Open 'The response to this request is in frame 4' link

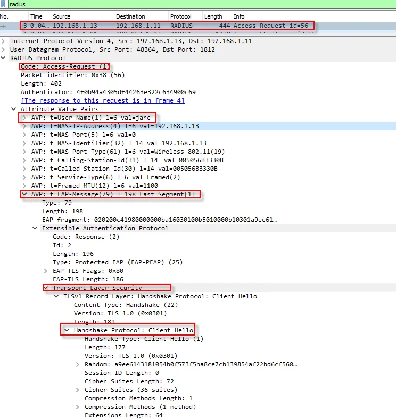click(x=103, y=100)
